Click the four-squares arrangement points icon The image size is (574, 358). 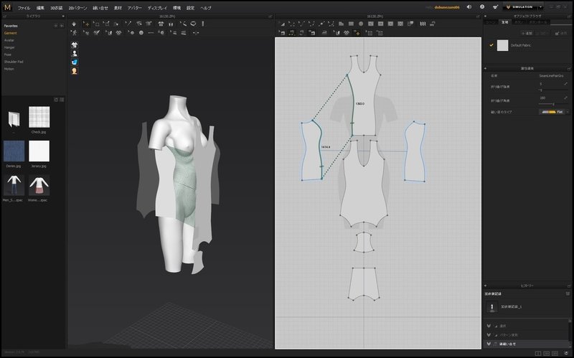(x=161, y=24)
